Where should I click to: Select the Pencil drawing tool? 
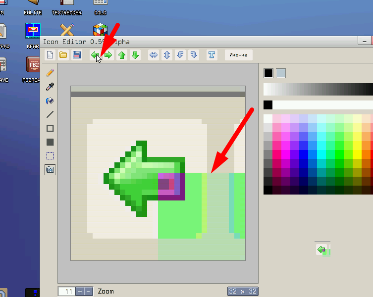50,73
